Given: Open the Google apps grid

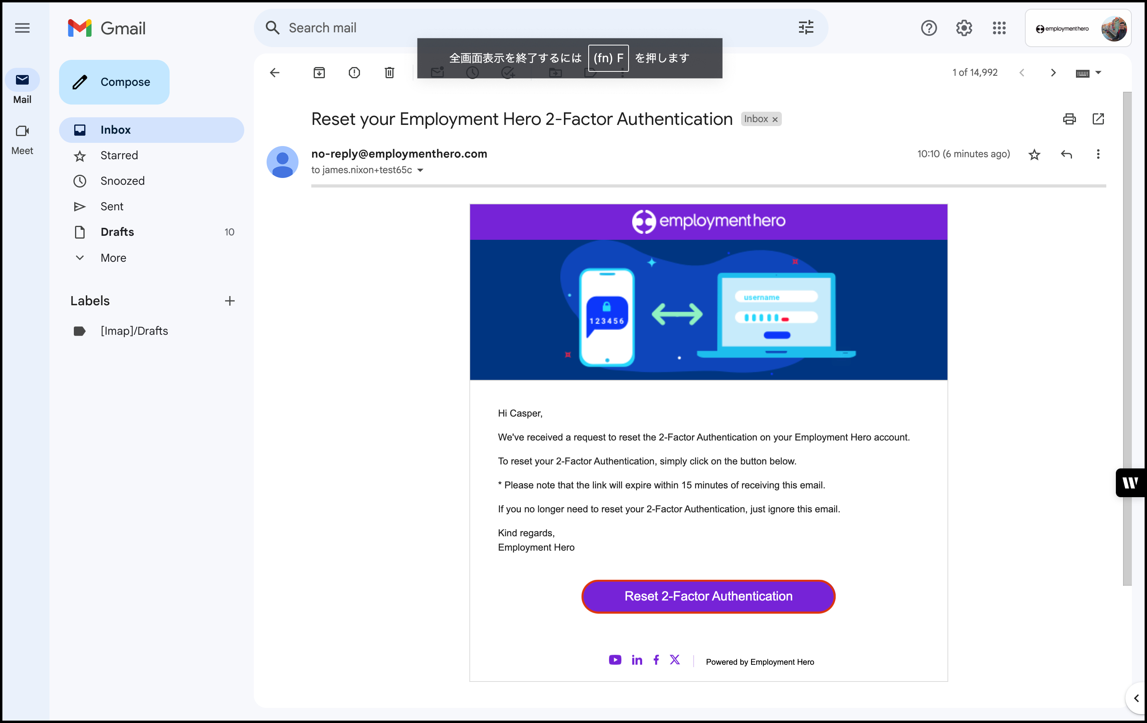Looking at the screenshot, I should [999, 28].
